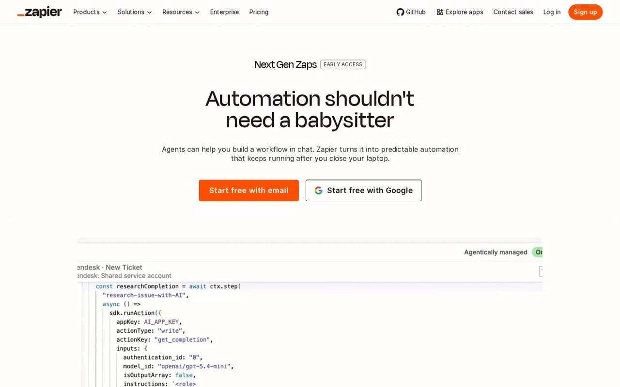Click the actionType: "write" line

coord(151,331)
